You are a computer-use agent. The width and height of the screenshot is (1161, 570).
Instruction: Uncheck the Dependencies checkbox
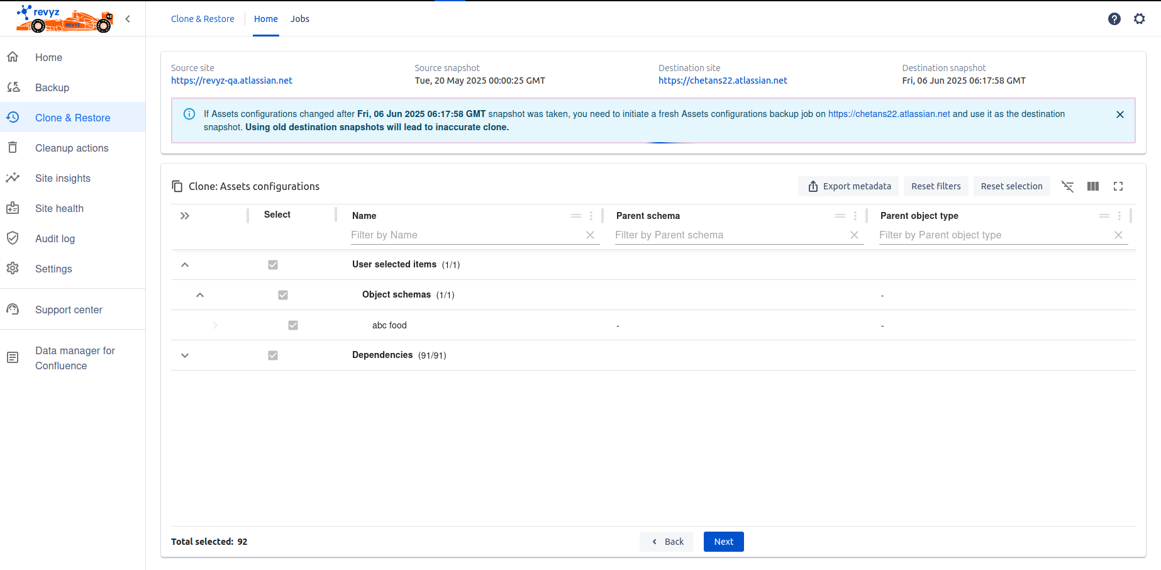pyautogui.click(x=273, y=355)
